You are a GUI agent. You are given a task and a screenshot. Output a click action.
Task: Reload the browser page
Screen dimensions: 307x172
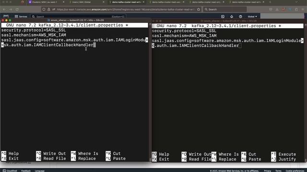point(17,10)
